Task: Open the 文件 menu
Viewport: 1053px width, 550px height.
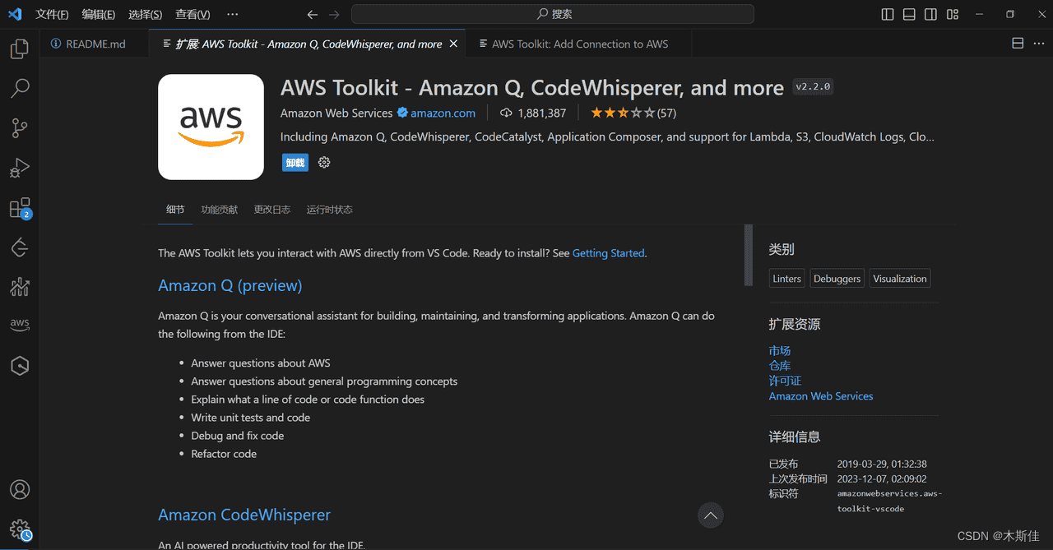Action: (x=52, y=13)
